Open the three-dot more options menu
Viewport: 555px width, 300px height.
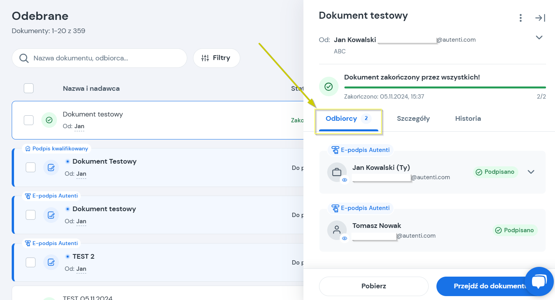pos(520,18)
